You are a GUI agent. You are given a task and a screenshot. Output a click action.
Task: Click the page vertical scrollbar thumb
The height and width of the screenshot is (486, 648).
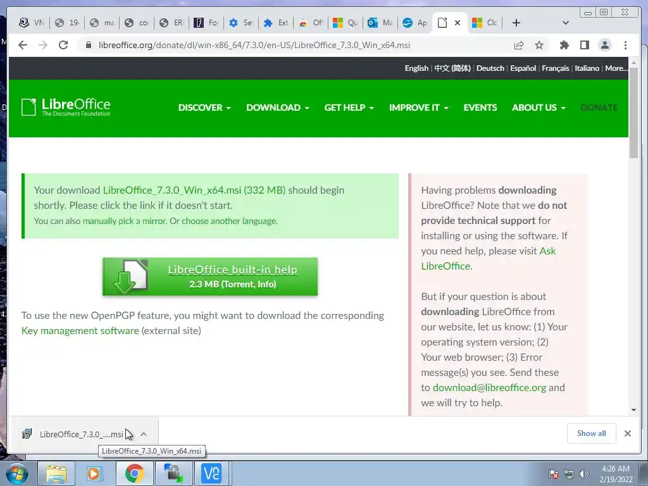point(633,113)
